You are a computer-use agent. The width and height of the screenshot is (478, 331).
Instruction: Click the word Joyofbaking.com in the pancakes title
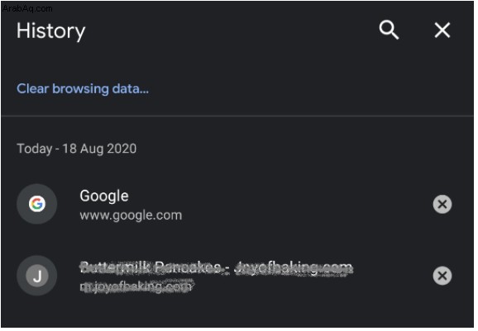pos(294,267)
